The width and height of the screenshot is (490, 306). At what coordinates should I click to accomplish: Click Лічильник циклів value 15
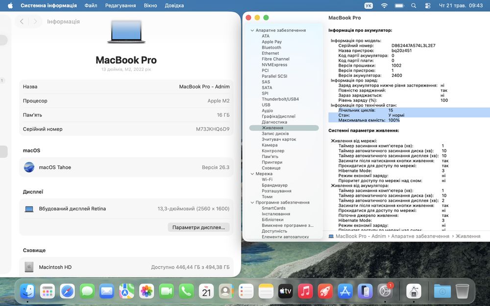point(391,110)
